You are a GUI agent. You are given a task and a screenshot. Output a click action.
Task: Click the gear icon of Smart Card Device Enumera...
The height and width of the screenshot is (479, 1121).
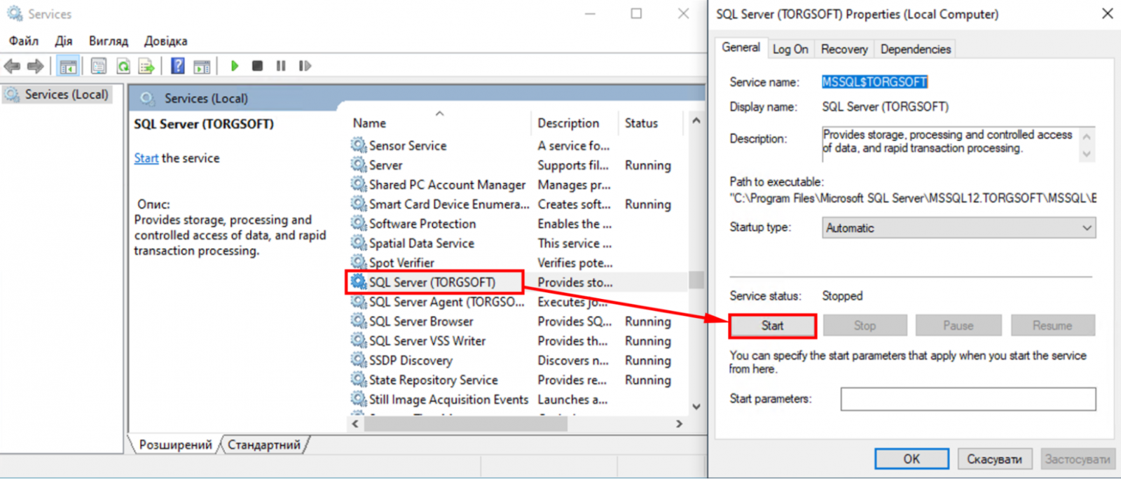(359, 204)
